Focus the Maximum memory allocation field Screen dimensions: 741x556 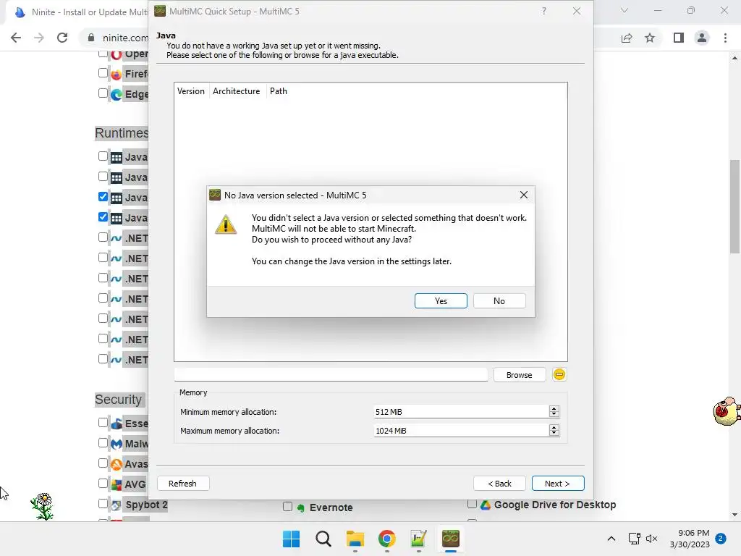click(x=461, y=431)
